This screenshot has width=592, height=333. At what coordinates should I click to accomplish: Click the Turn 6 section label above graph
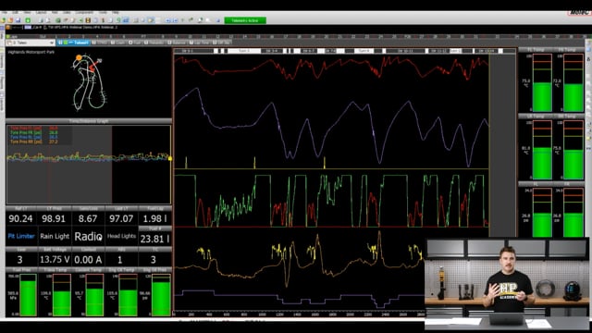coord(364,51)
